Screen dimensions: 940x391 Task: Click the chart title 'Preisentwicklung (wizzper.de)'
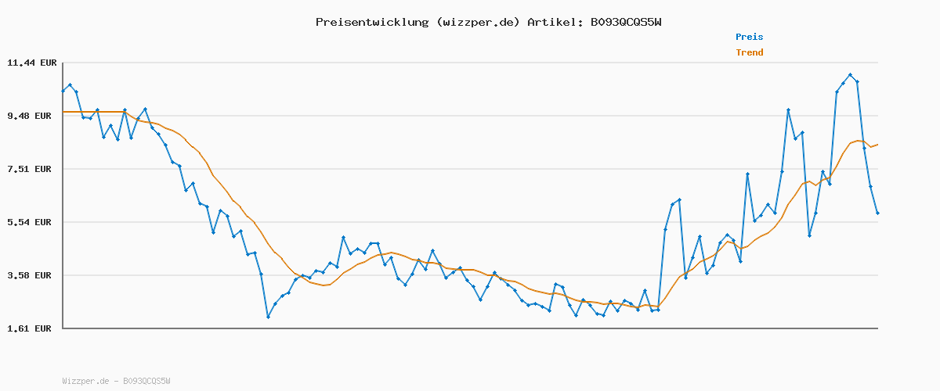pos(418,22)
